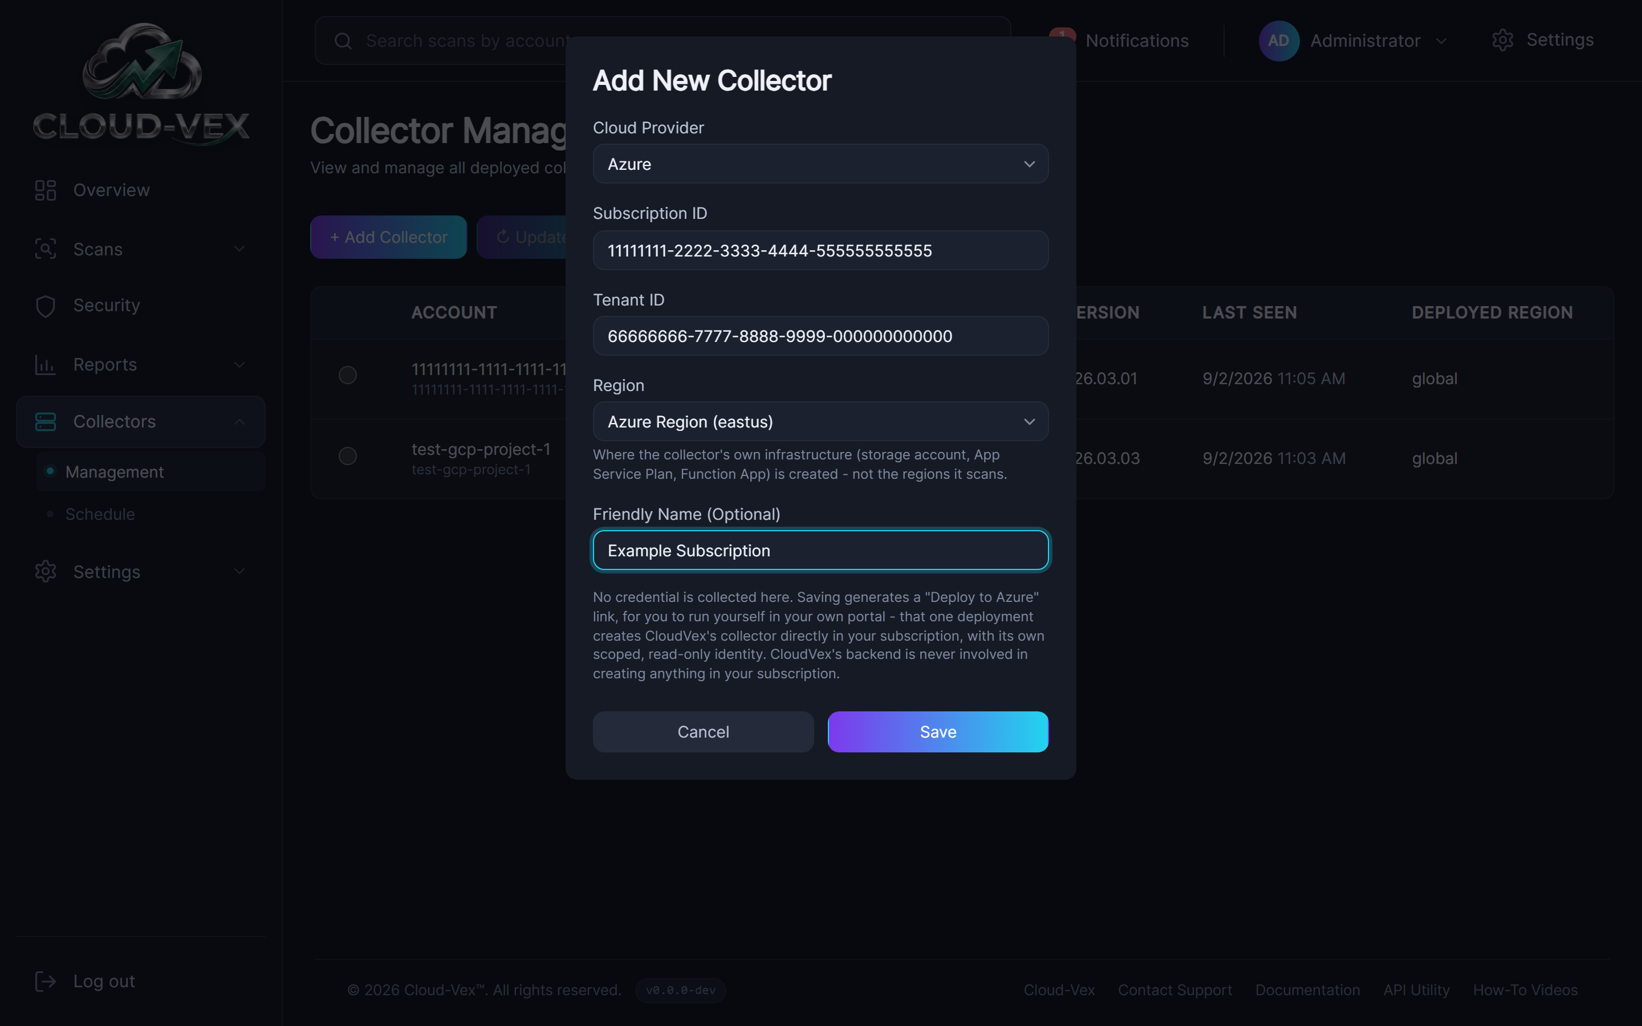Image resolution: width=1642 pixels, height=1026 pixels.
Task: Expand the Reports menu chevron
Action: (239, 365)
